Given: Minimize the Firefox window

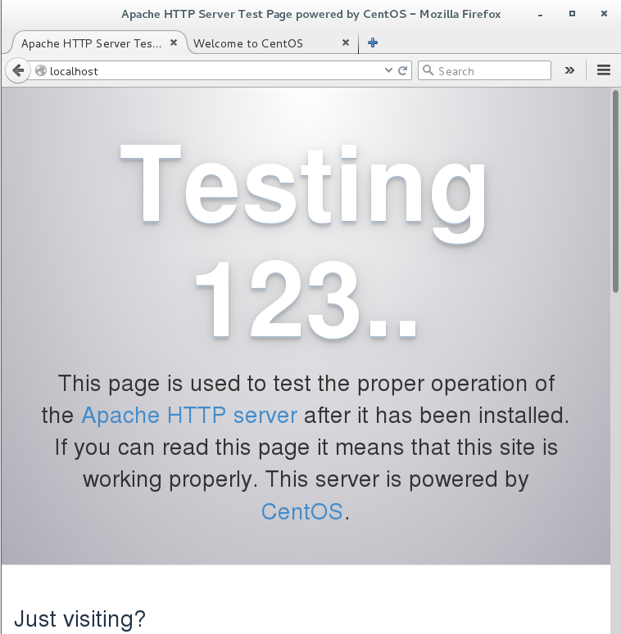Looking at the screenshot, I should [540, 15].
